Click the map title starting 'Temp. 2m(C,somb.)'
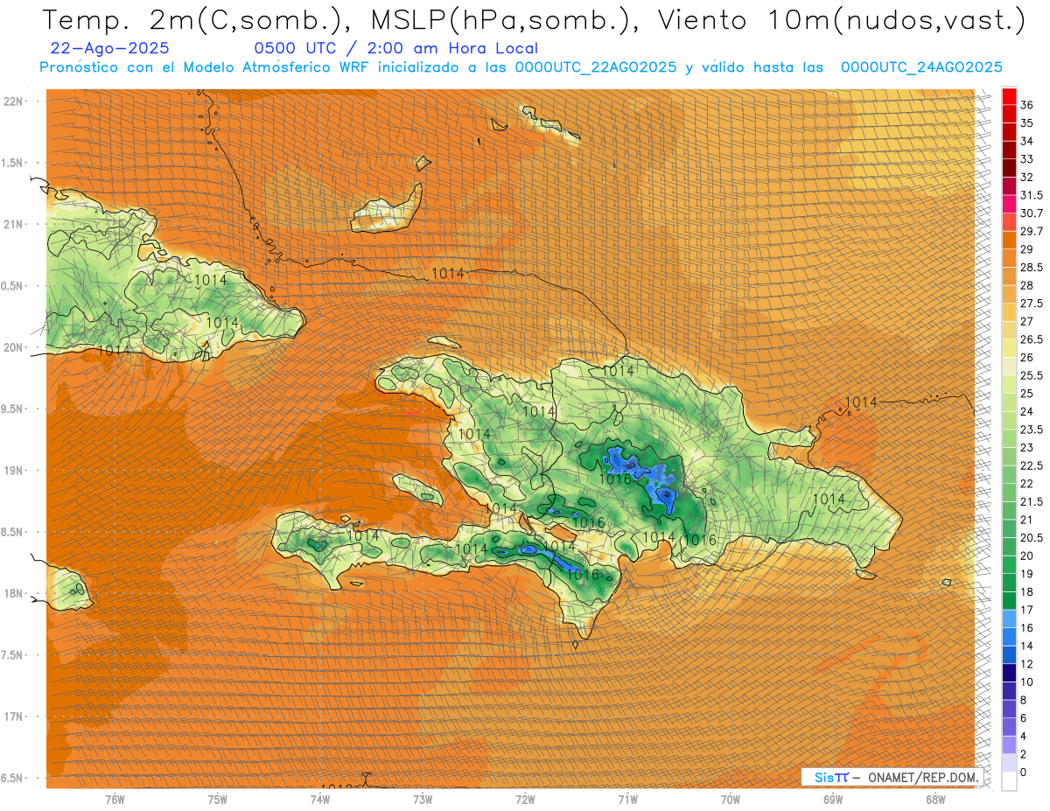The image size is (1050, 811). (x=534, y=19)
